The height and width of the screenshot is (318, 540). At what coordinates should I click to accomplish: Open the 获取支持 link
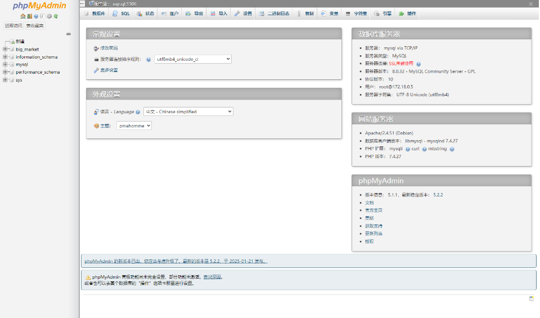click(373, 226)
